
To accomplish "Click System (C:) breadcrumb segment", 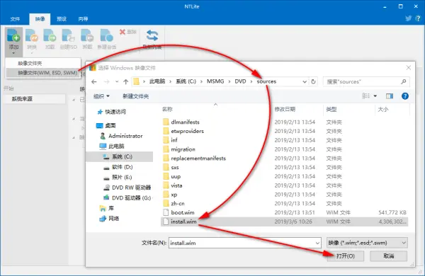I will pos(186,81).
